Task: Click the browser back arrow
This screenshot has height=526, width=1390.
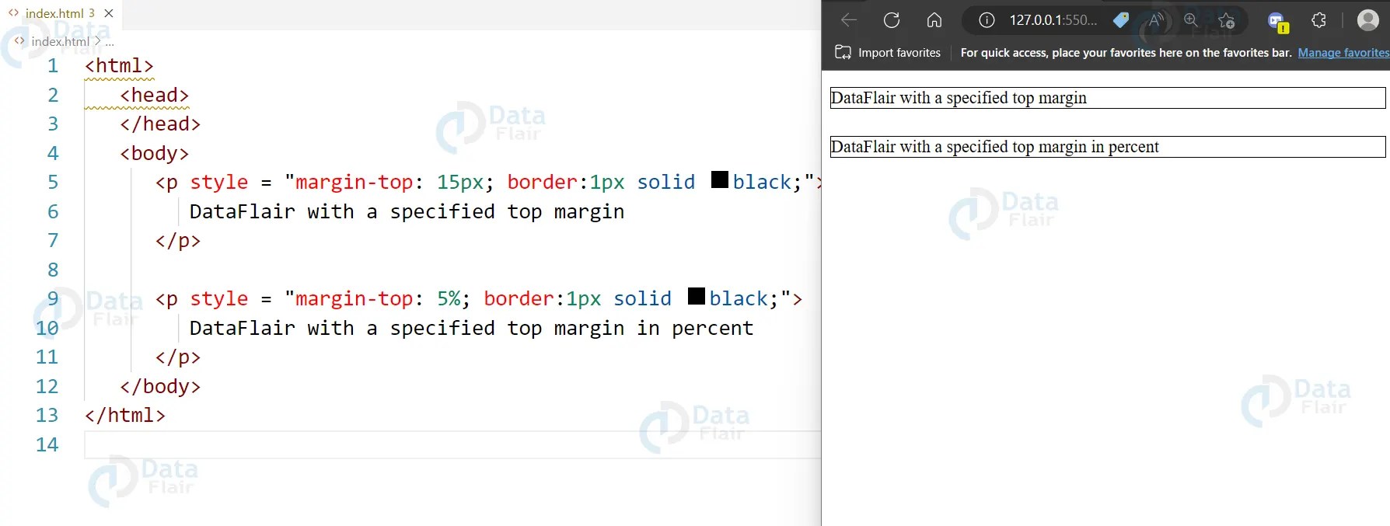Action: click(x=849, y=20)
